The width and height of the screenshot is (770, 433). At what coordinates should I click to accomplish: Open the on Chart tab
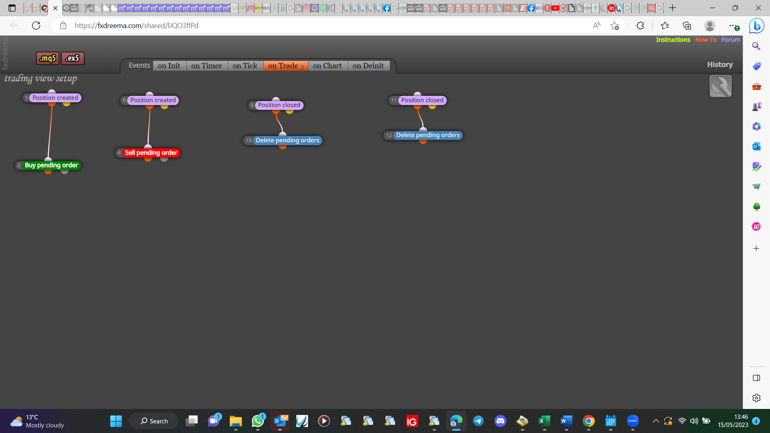coord(327,66)
